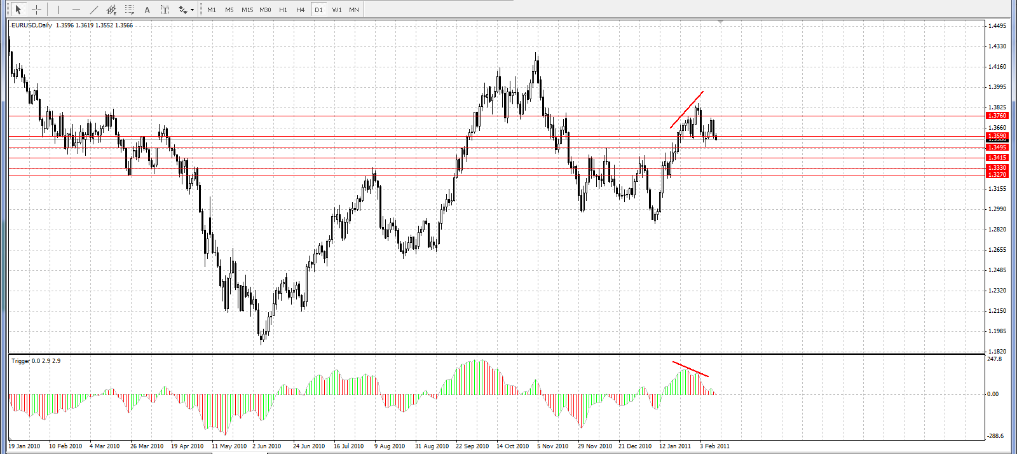
Task: Select the 1.3590 price level label
Action: point(997,136)
